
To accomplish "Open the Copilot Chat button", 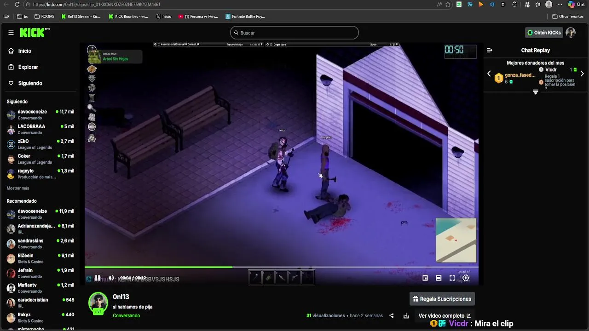I will (576, 5).
